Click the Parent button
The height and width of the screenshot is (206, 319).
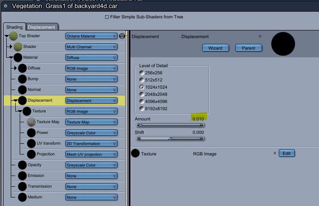pyautogui.click(x=248, y=48)
